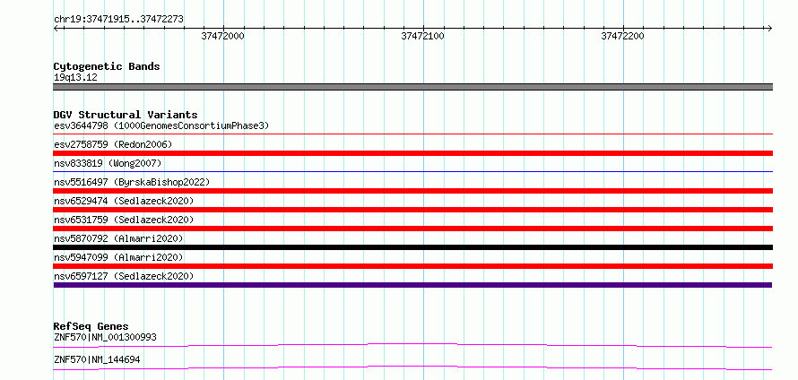This screenshot has width=798, height=380.
Task: Click the 37472200 ruler tick label
Action: coord(622,36)
